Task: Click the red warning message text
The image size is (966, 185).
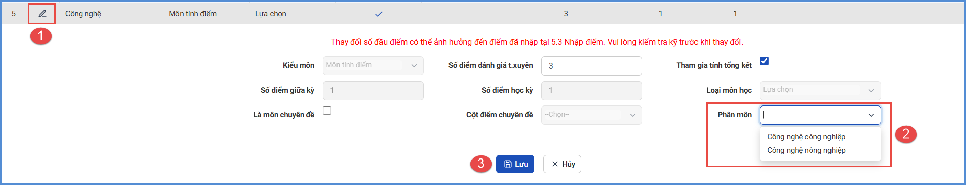Action: pyautogui.click(x=537, y=42)
